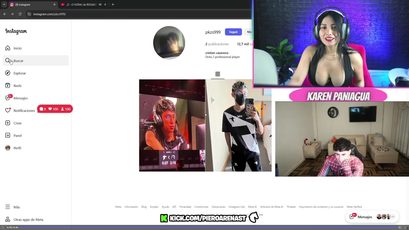This screenshot has height=230, width=409.
Task: Open the Información footer link
Action: (131, 207)
